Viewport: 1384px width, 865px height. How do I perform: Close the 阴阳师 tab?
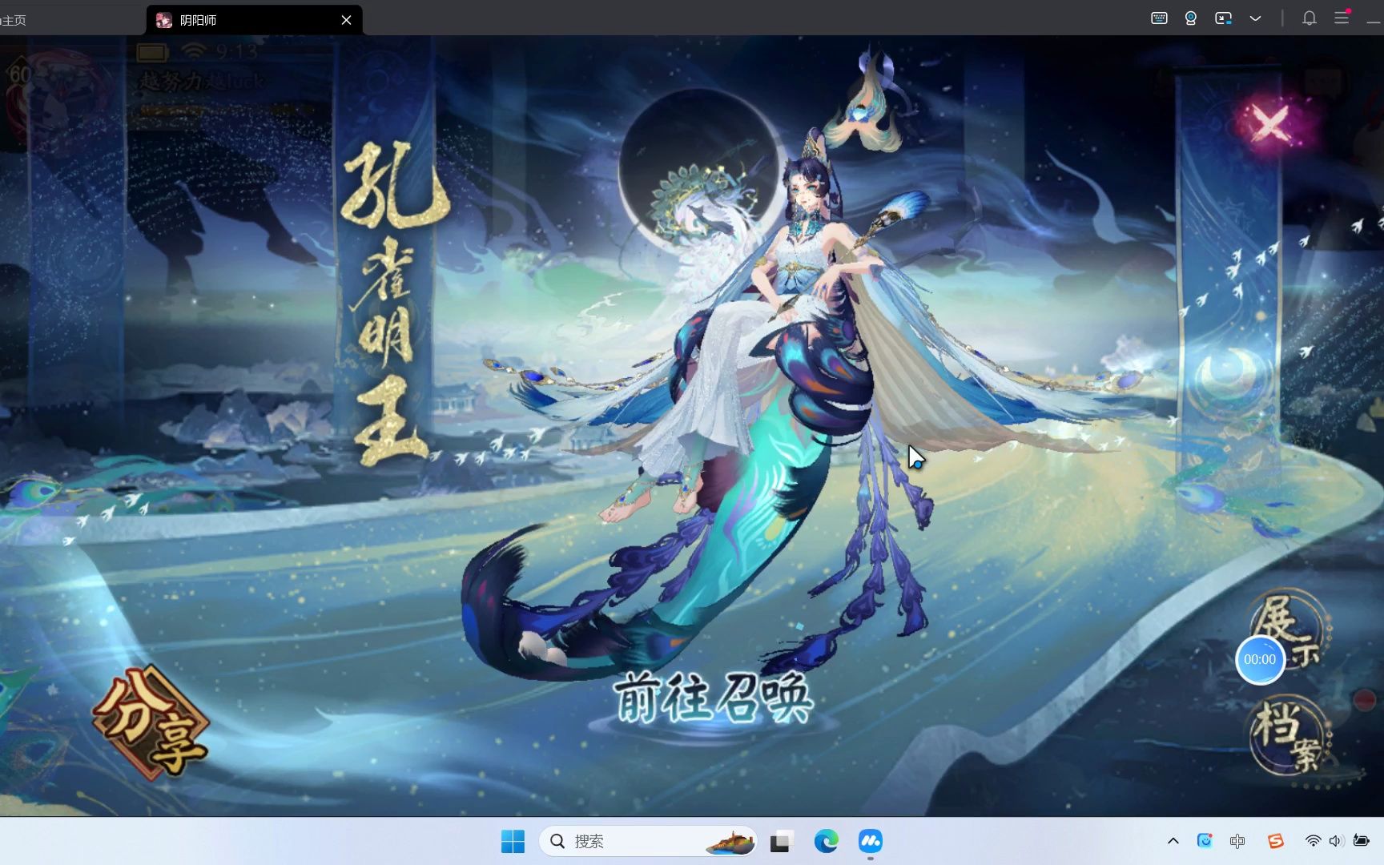coord(346,20)
